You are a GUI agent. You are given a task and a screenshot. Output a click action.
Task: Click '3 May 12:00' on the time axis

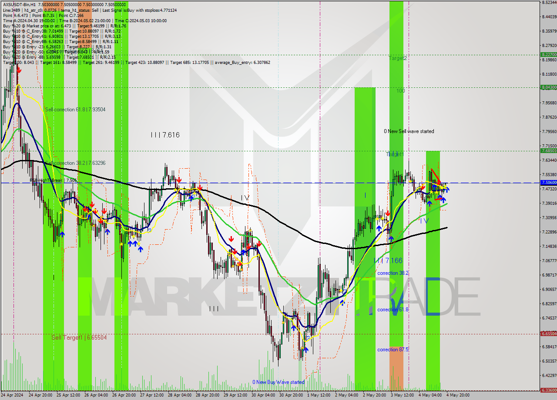click(402, 396)
